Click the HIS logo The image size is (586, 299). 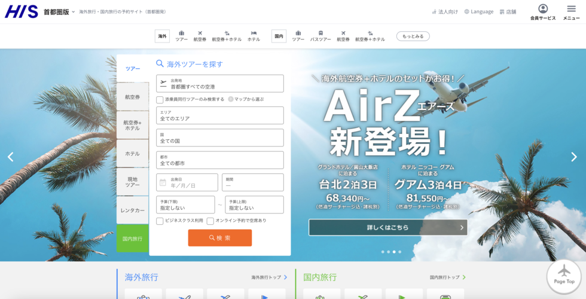click(22, 11)
